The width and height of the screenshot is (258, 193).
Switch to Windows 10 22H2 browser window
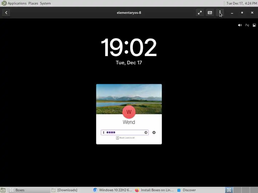[x=113, y=190]
